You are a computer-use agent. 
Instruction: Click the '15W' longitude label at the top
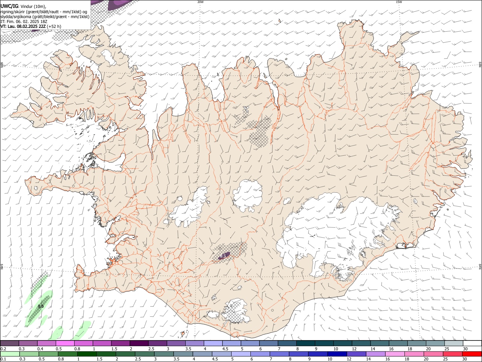point(399,2)
